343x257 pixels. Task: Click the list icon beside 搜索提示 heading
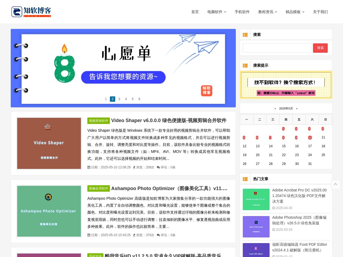pos(245,66)
